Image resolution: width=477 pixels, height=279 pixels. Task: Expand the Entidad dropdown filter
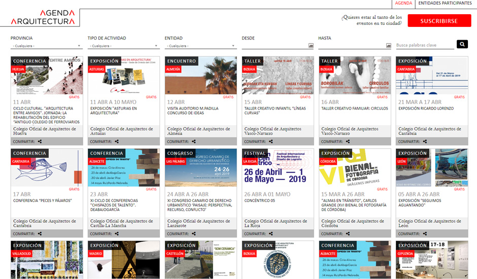[200, 46]
